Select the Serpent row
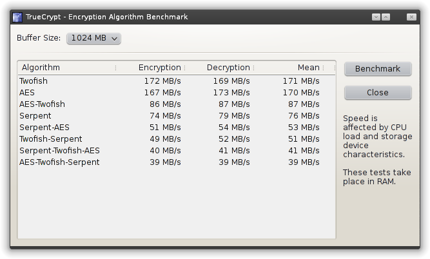 click(35, 116)
